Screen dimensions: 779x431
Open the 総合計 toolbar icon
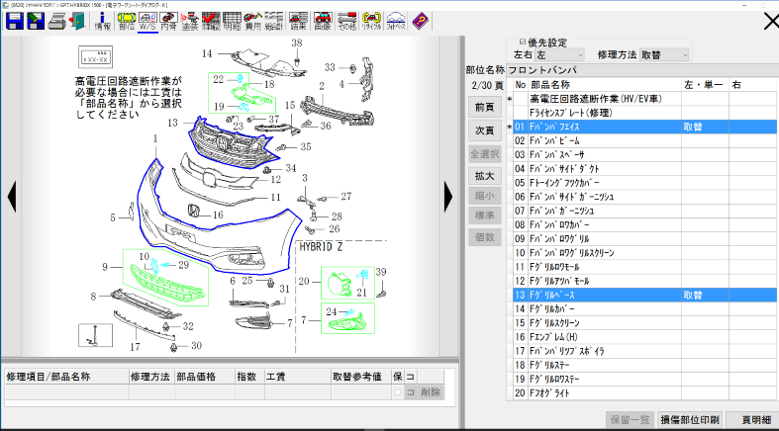click(x=274, y=22)
